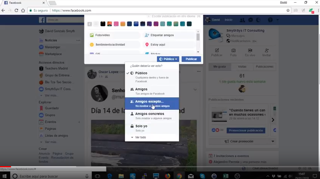Pick the pink background color swatch
This screenshot has width=320, height=179.
(116, 24)
